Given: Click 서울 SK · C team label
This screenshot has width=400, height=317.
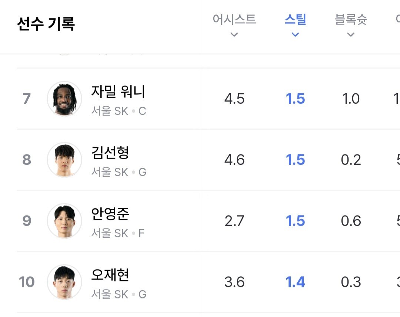Looking at the screenshot, I should (119, 111).
